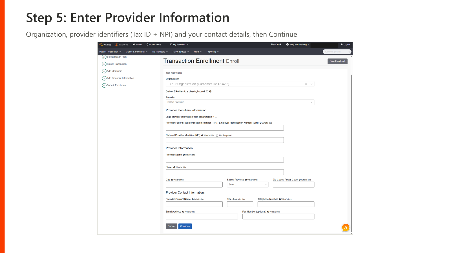Open Patient Registration menu
This screenshot has width=451, height=253.
tap(110, 52)
